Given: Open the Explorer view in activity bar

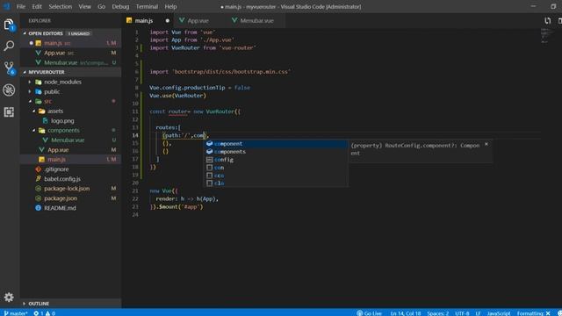Looking at the screenshot, I should (x=9, y=25).
